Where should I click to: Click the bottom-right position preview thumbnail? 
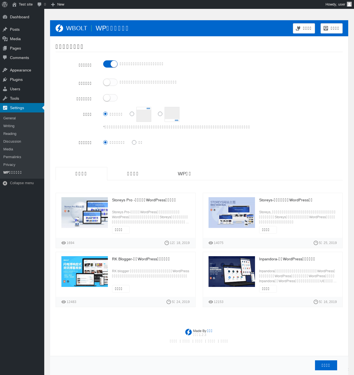(172, 114)
